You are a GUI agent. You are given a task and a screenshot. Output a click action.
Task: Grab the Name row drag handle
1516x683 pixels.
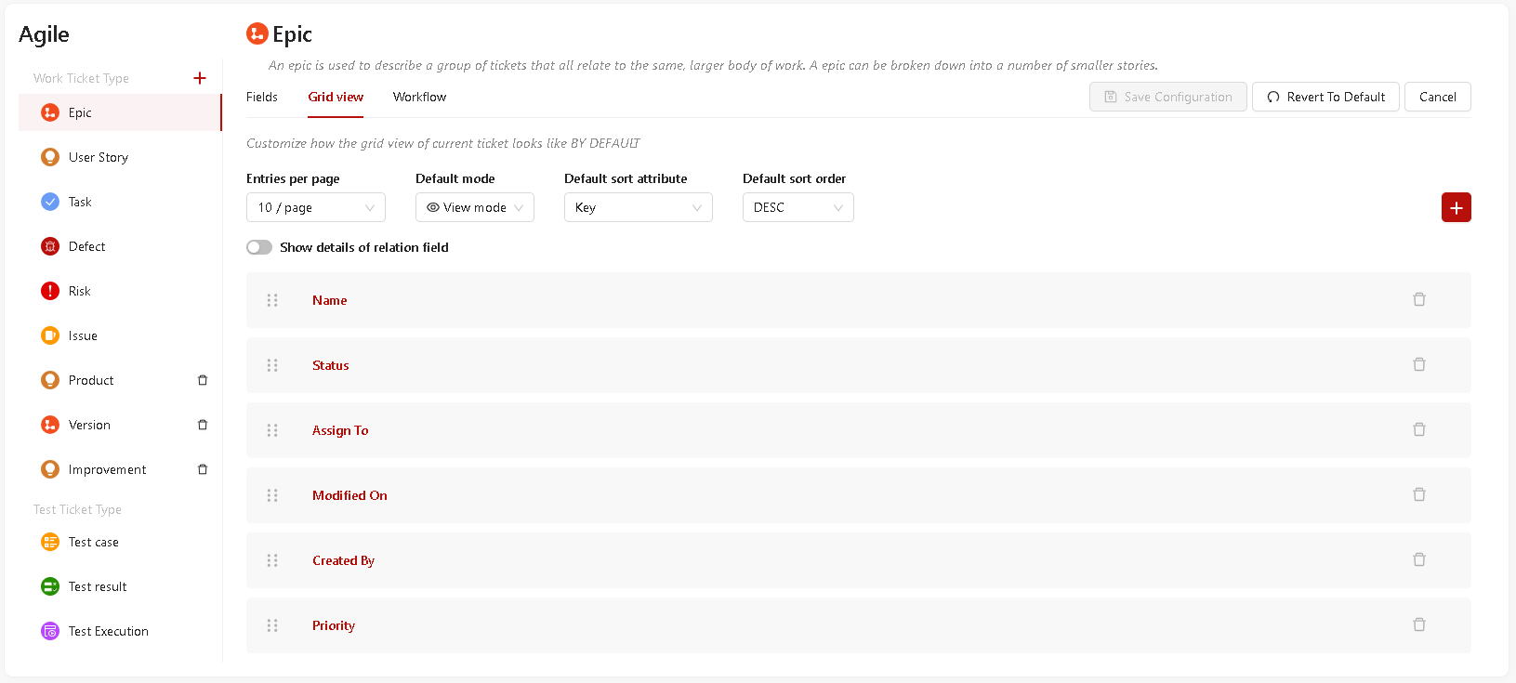click(x=272, y=300)
